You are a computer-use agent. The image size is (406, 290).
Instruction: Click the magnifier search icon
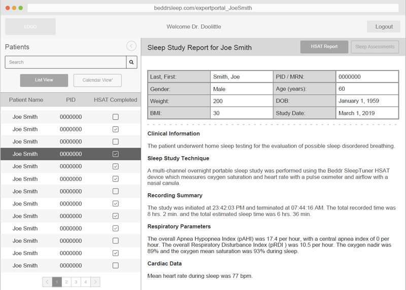131,62
